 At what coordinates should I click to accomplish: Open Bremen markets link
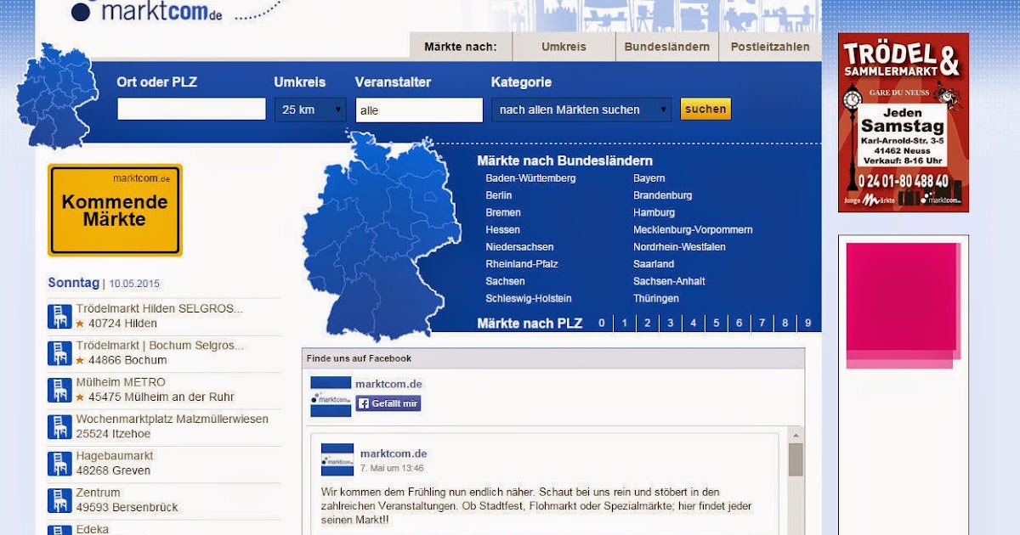point(503,212)
